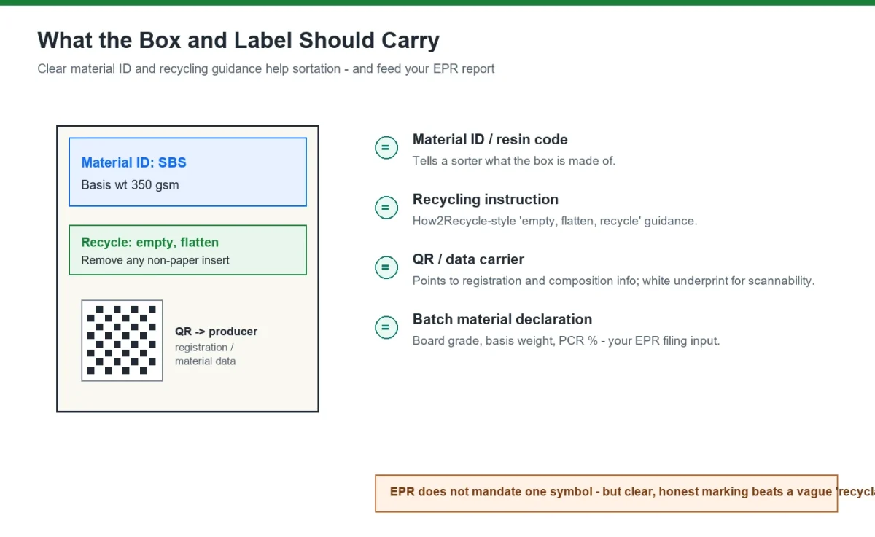
Task: Click 'Remove any non-paper insert' text
Action: [x=155, y=260]
